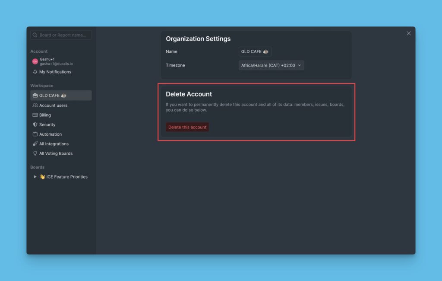Click the shield icon for Security
The width and height of the screenshot is (442, 281).
point(35,125)
